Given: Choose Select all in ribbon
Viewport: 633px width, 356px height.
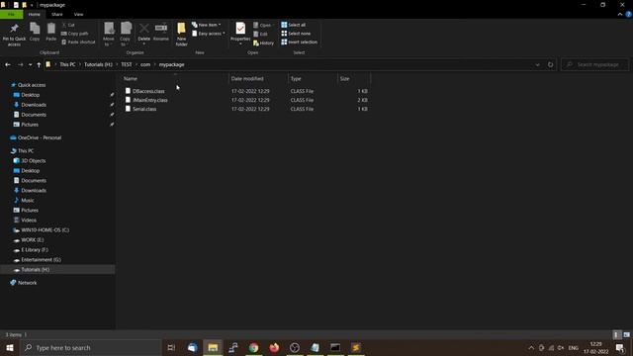Looking at the screenshot, I should [294, 25].
